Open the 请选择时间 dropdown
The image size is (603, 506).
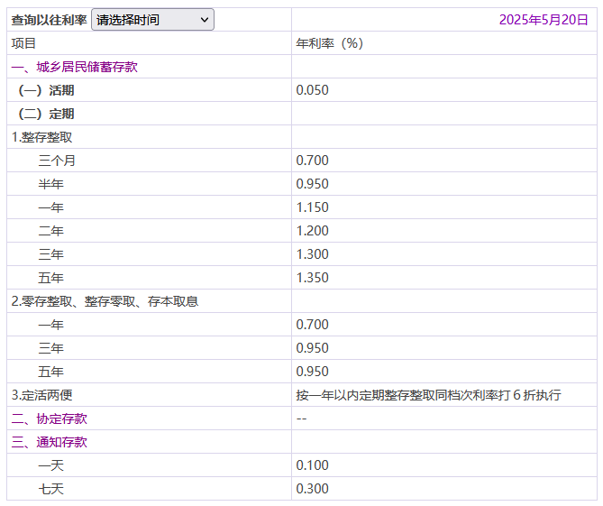click(x=152, y=20)
